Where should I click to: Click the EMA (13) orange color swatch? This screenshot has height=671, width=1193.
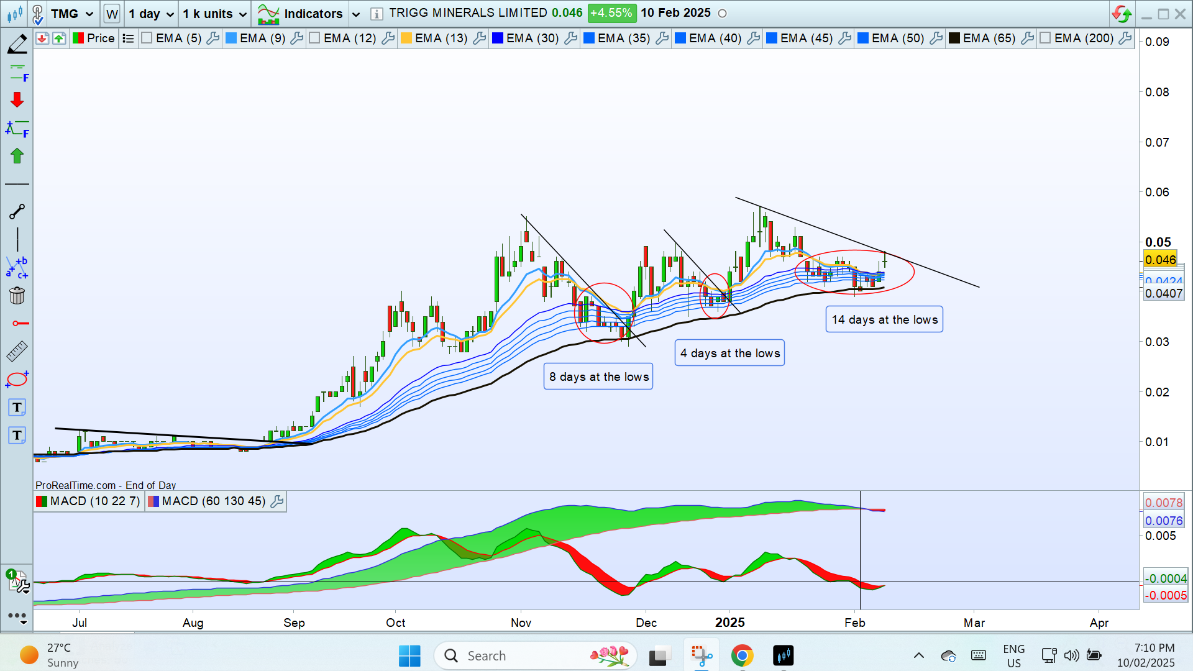[x=406, y=39]
